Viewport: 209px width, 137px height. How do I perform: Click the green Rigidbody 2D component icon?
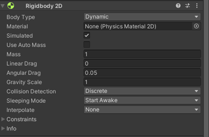[x=11, y=6]
